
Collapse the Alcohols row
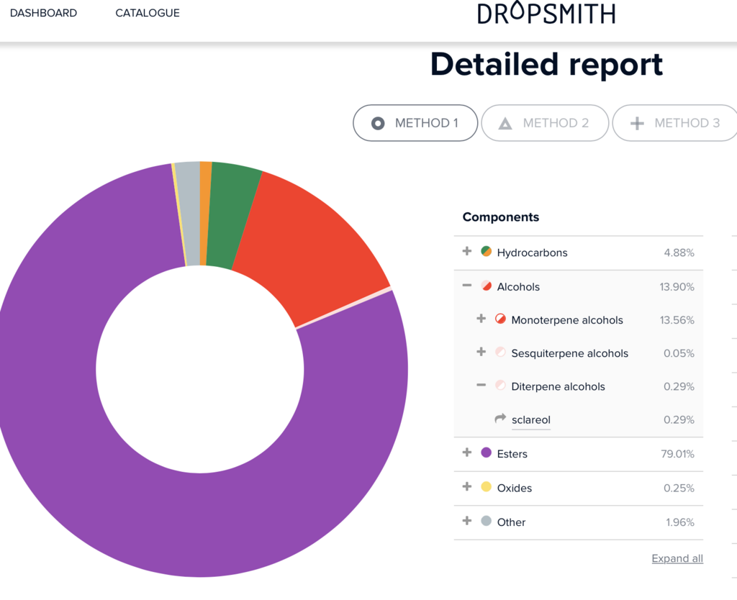point(466,285)
